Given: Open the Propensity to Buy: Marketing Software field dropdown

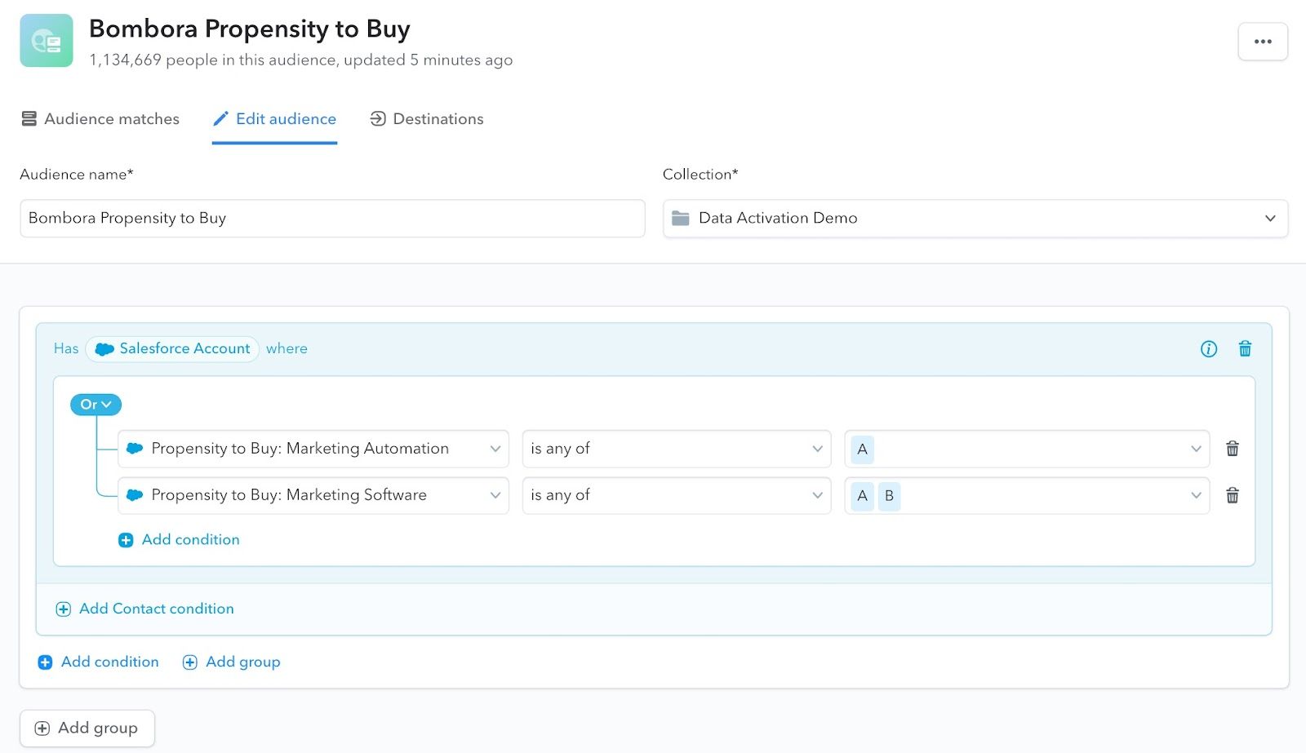Looking at the screenshot, I should tap(313, 495).
